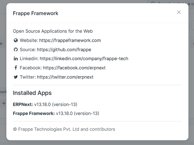Close the Frappe Framework about dialog
Viewport: 194px width, 145px height.
click(179, 12)
